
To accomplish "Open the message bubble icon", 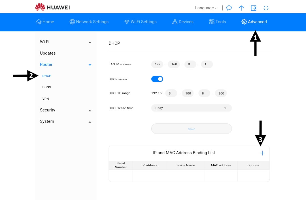I will (229, 8).
